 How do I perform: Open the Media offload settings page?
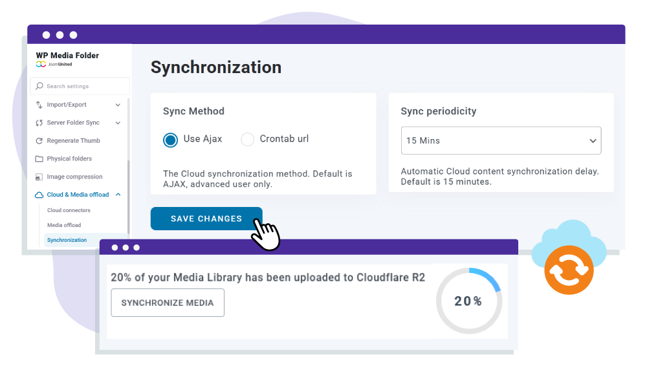pos(63,225)
